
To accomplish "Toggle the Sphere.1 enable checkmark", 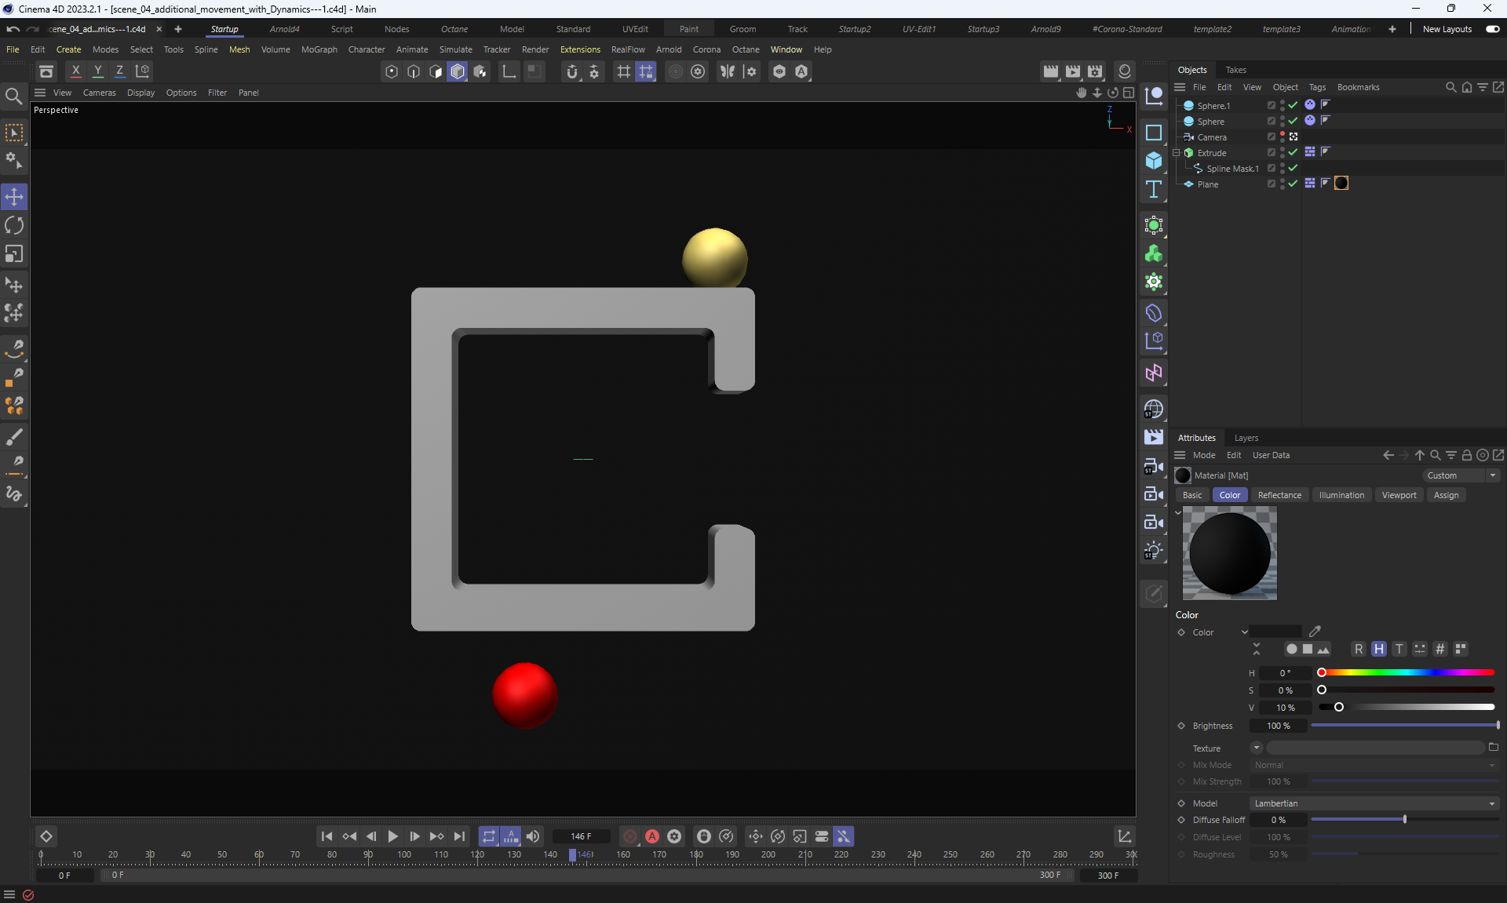I will 1293,105.
